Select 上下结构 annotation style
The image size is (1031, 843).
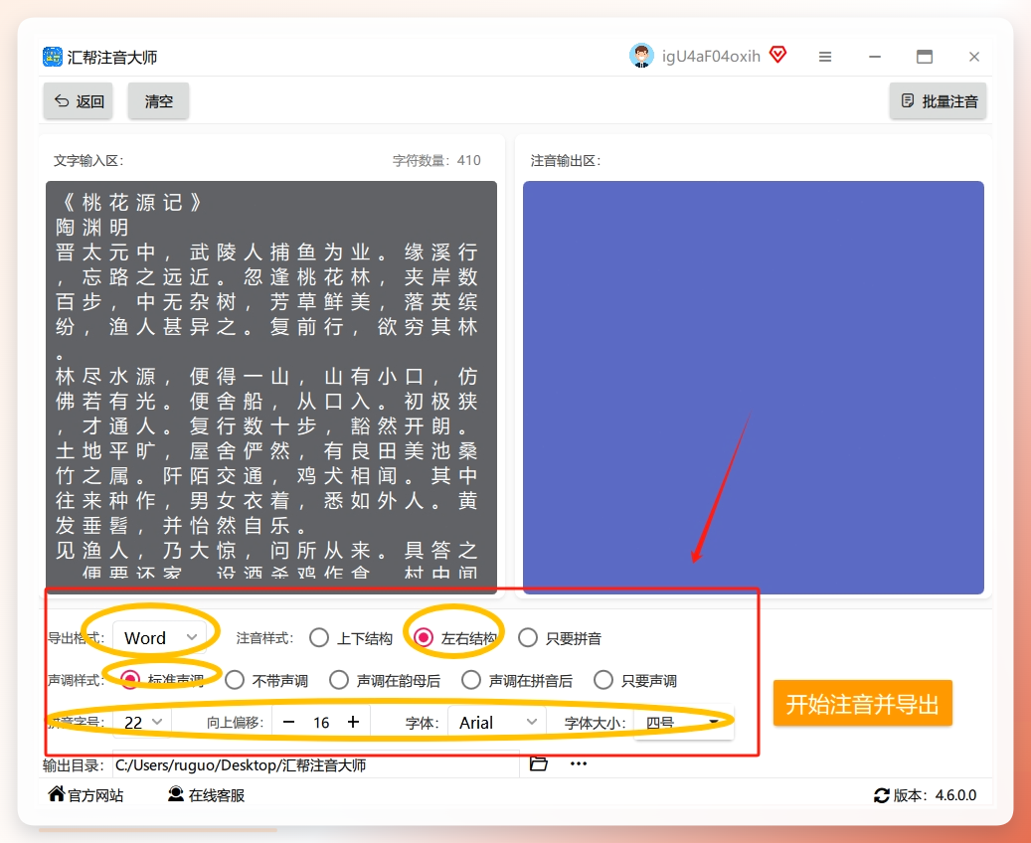point(351,638)
